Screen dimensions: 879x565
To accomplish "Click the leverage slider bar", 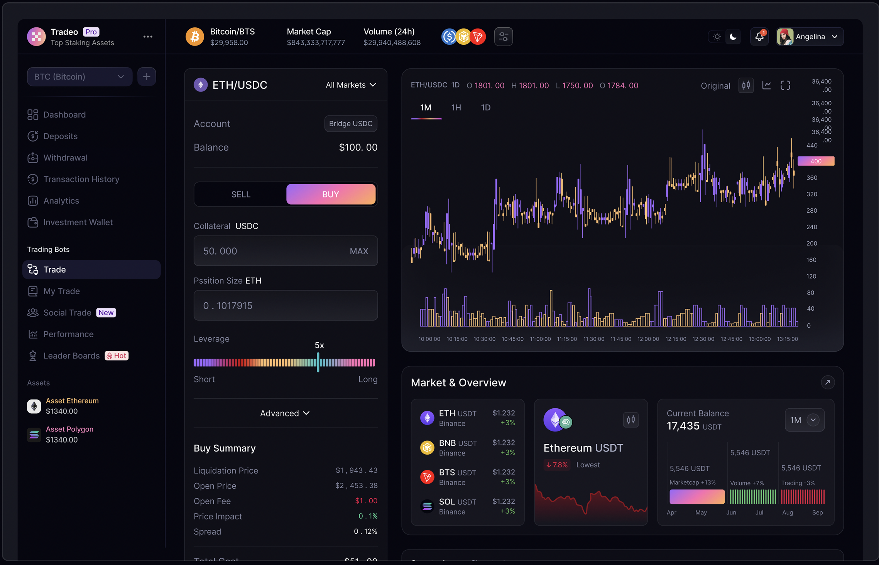I will point(284,362).
